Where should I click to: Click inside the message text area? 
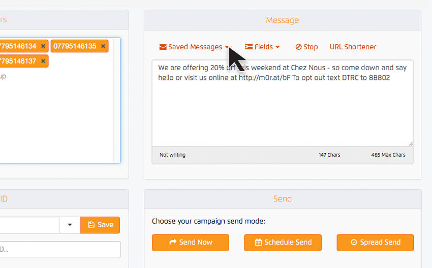point(283,103)
